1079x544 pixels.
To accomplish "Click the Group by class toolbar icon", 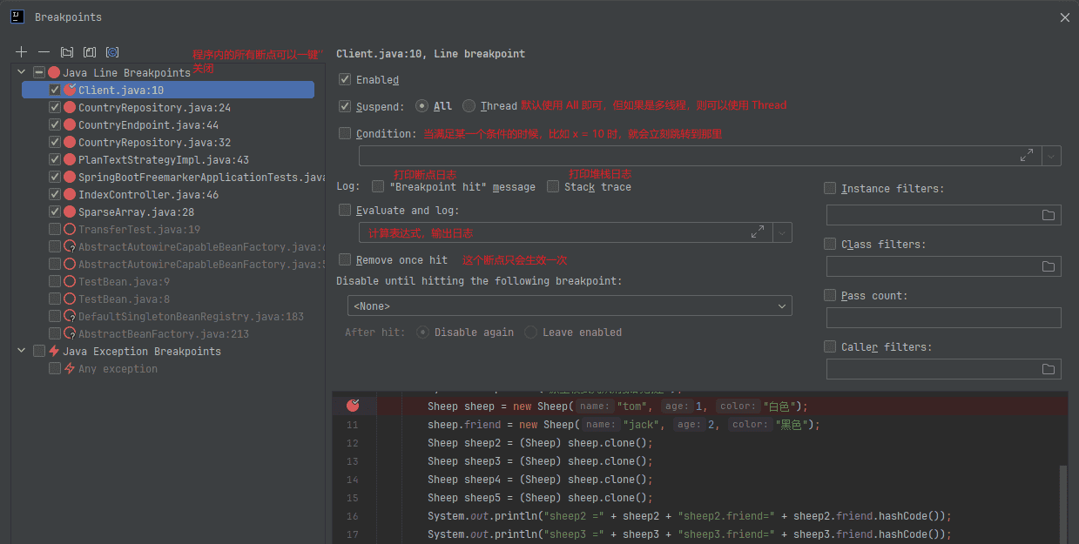I will tap(111, 52).
